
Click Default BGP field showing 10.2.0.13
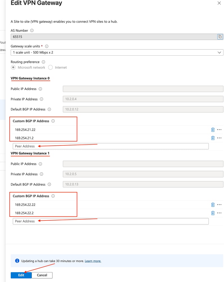(x=143, y=184)
